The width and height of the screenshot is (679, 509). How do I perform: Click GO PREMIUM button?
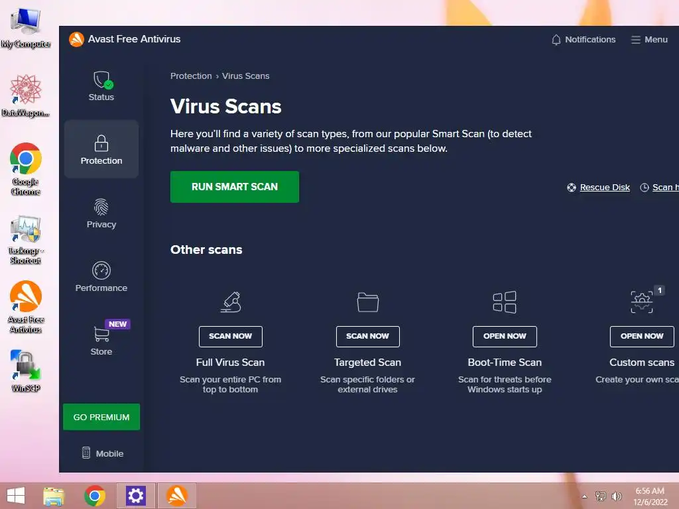[101, 417]
